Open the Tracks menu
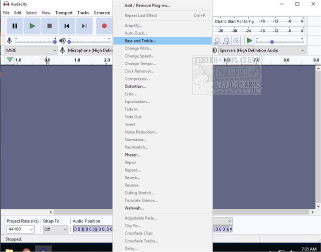The width and height of the screenshot is (321, 252). click(x=83, y=12)
